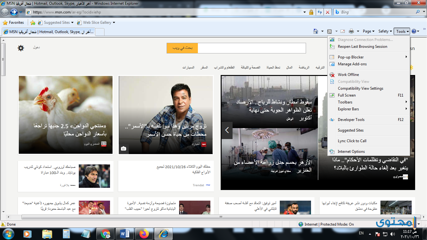Click the Add to Favorites Bar icon
Image resolution: width=427 pixels, height=240 pixels.
tap(33, 22)
